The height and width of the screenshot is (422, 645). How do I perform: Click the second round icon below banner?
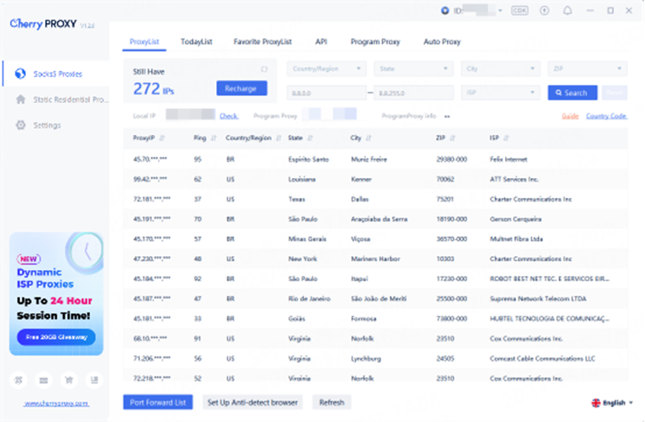[43, 380]
